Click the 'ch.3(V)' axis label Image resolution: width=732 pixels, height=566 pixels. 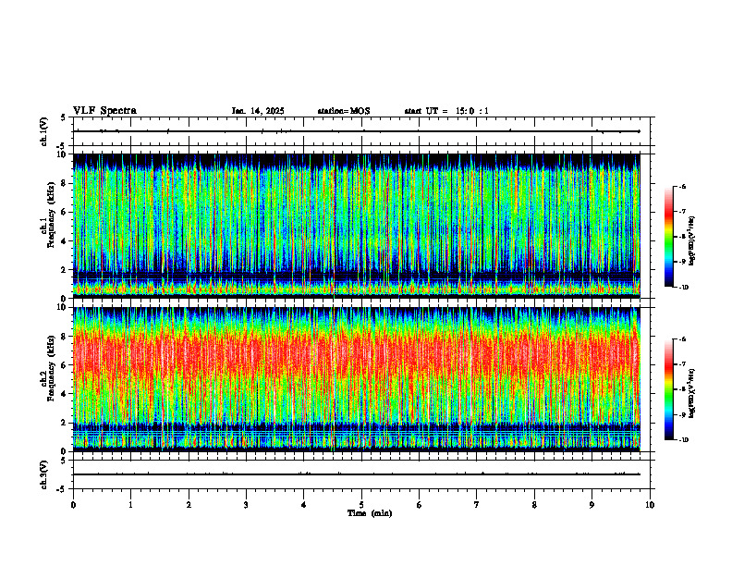coord(44,474)
